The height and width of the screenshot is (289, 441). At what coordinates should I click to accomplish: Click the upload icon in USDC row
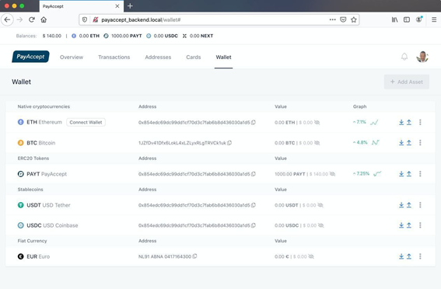[409, 225]
